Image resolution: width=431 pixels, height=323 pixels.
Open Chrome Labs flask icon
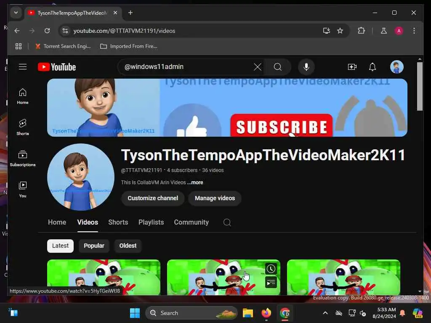(x=384, y=31)
